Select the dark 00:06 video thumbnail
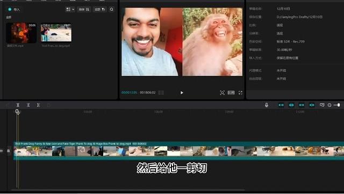Image resolution: width=344 pixels, height=194 pixels. (21, 32)
